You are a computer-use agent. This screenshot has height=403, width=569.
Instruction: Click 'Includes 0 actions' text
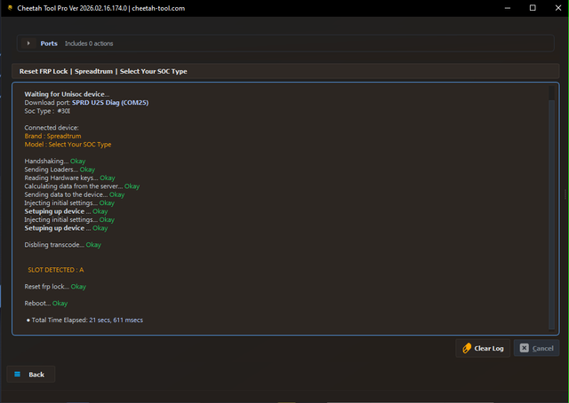click(x=89, y=43)
